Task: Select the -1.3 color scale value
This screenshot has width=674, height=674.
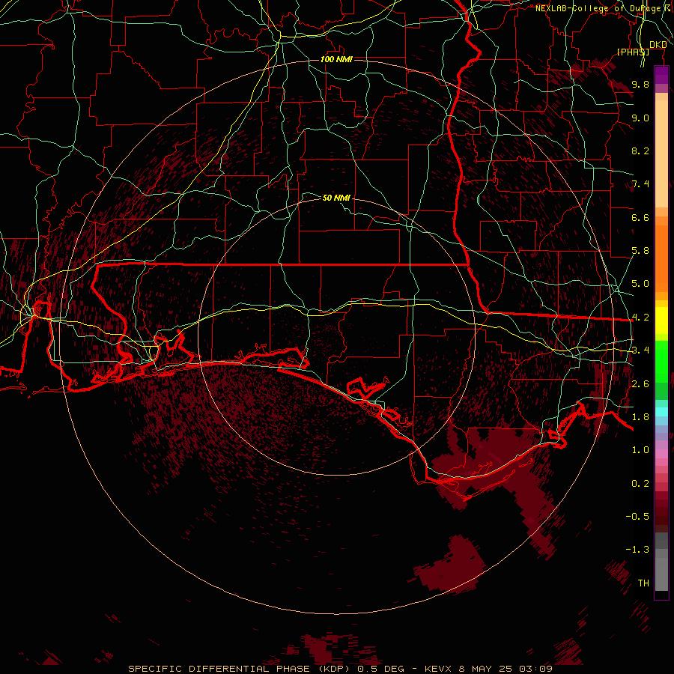Action: 637,550
